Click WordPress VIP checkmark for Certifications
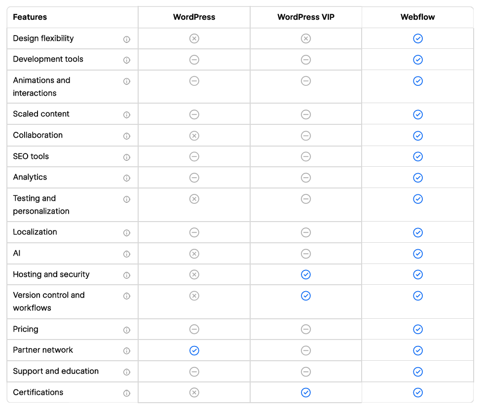This screenshot has height=415, width=484. pos(306,393)
